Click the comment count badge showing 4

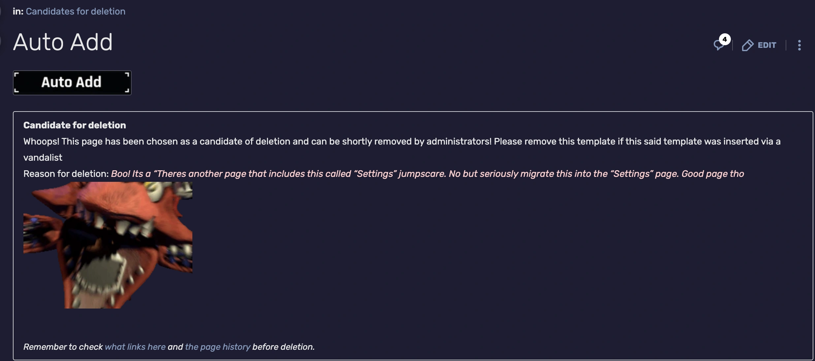tap(725, 39)
